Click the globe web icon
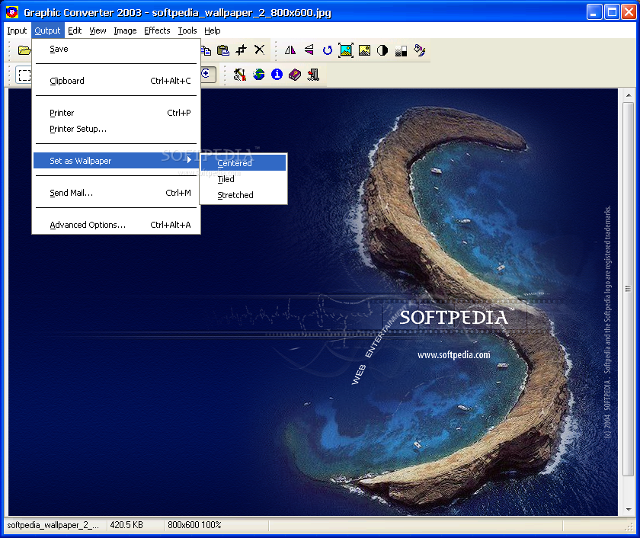 click(258, 74)
